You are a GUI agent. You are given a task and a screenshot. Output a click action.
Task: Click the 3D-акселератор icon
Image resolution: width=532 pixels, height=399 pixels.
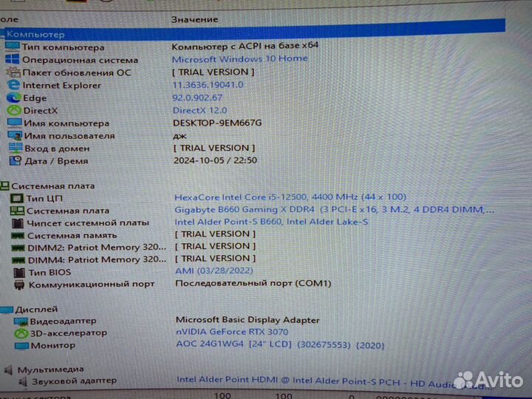point(20,333)
